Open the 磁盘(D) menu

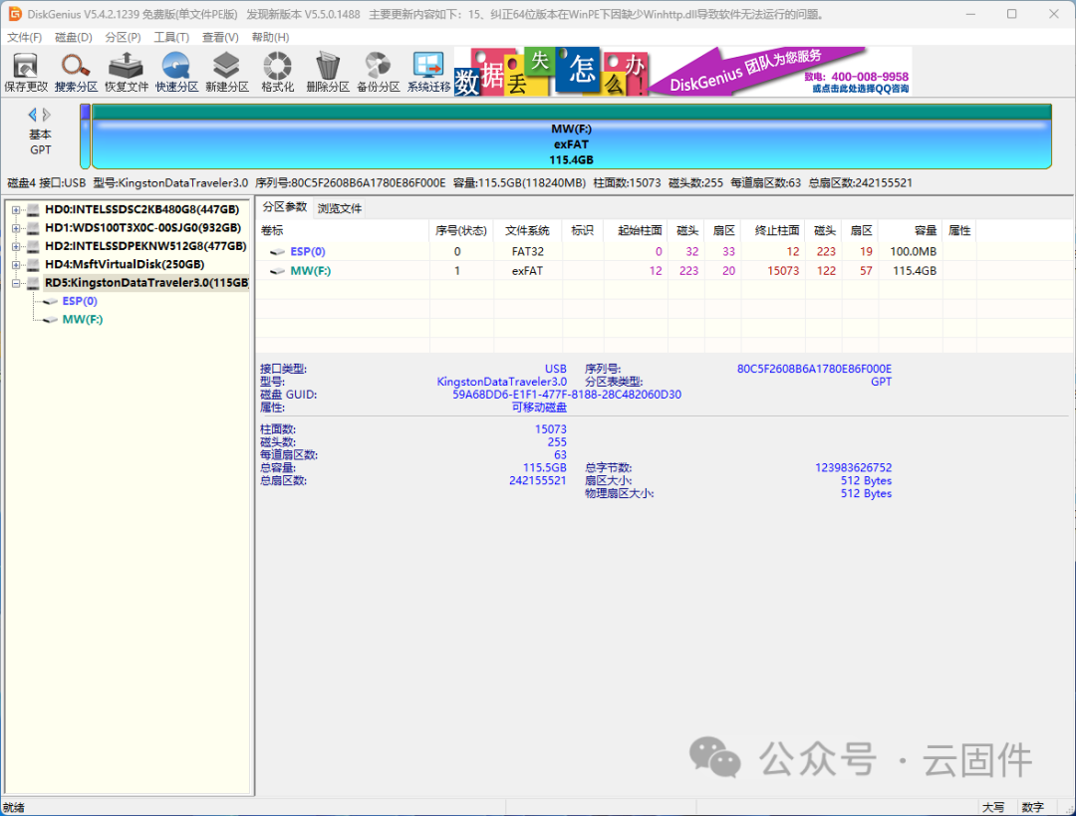pos(74,37)
